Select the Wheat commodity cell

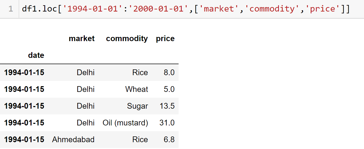pos(137,89)
